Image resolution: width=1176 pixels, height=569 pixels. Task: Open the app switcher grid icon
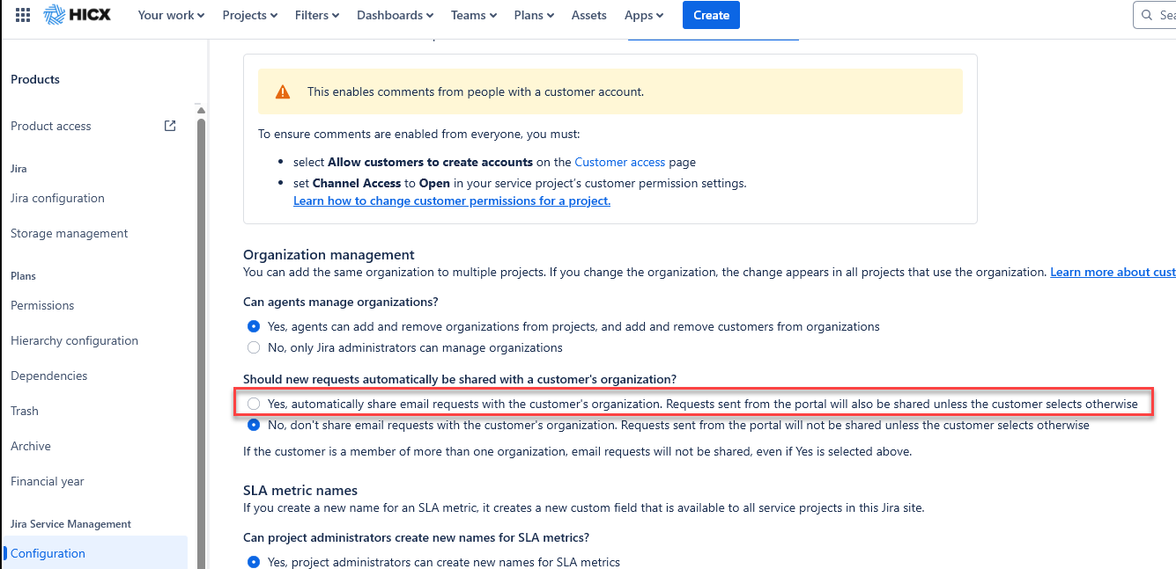23,15
